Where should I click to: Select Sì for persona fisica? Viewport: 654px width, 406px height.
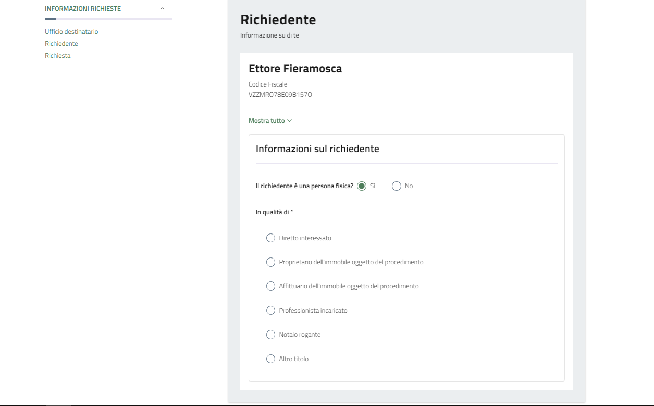point(362,186)
